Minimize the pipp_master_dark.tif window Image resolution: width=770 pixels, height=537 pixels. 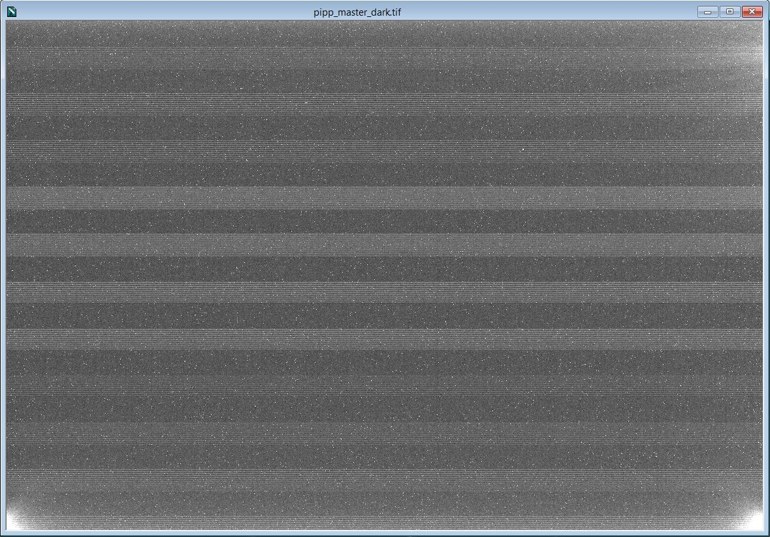(x=707, y=11)
